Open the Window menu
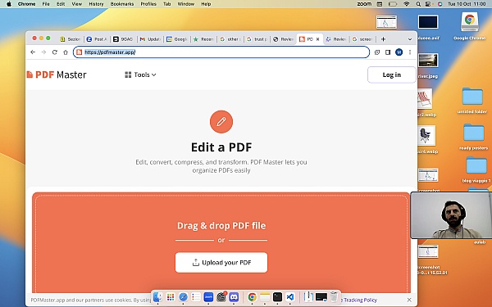The image size is (492, 307). [x=186, y=4]
